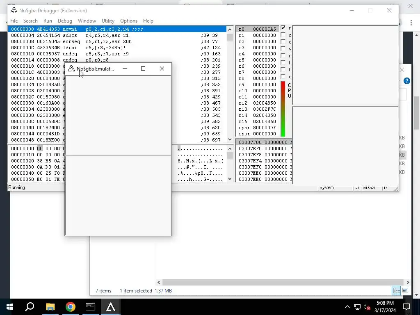This screenshot has height=315, width=420.
Task: Close the No$gba Emulator window
Action: click(x=162, y=68)
